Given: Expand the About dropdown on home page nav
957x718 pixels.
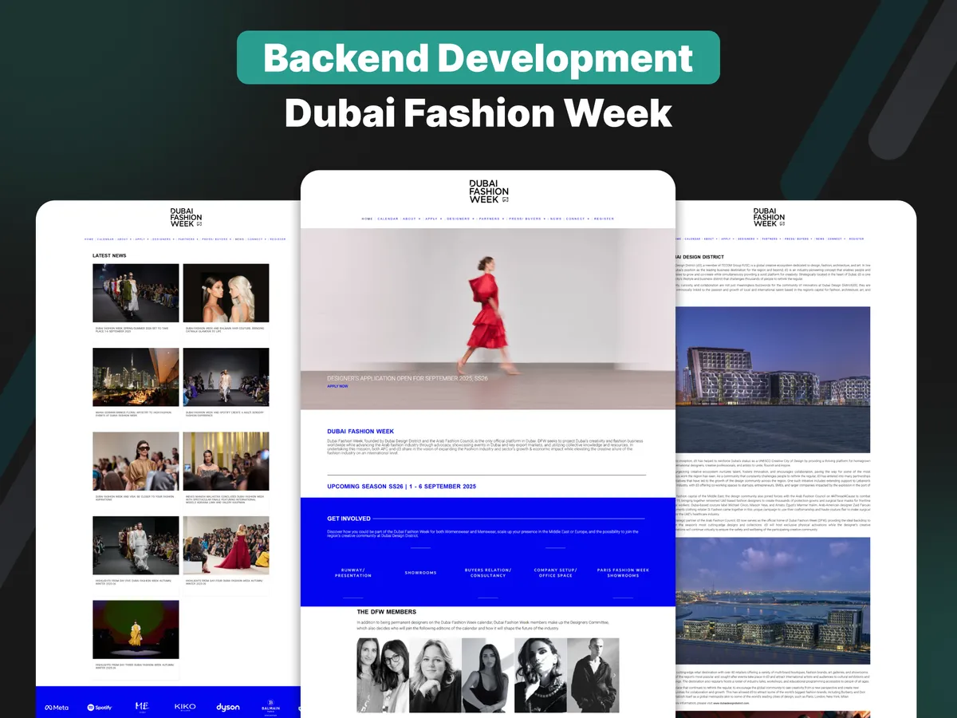Looking at the screenshot, I should tap(412, 219).
